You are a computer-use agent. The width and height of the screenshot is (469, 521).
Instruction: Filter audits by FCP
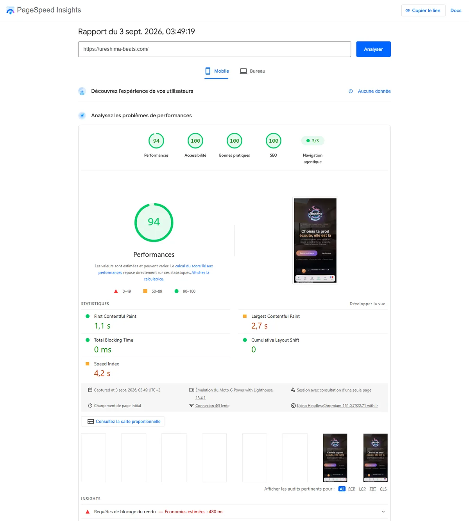click(352, 489)
